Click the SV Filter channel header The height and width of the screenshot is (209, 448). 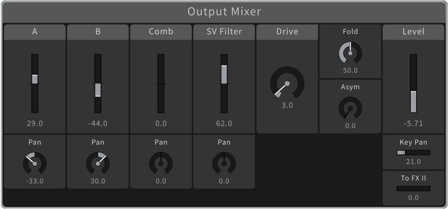tap(224, 32)
